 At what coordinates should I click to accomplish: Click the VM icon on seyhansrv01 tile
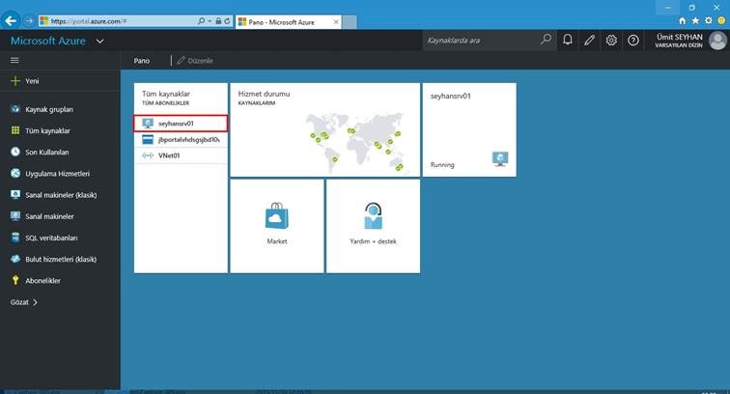(x=500, y=158)
